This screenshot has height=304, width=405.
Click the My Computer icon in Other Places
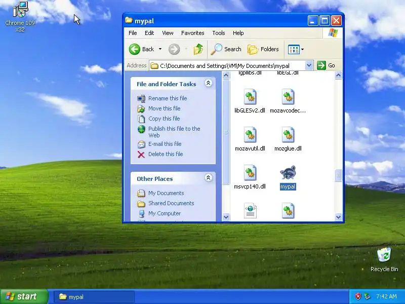[141, 213]
